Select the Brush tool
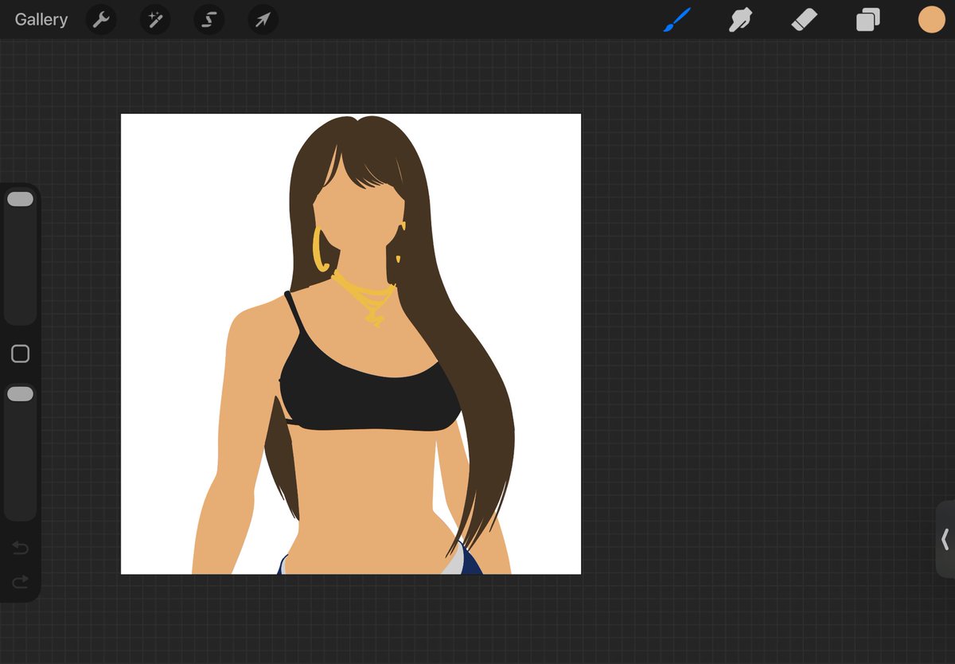 click(677, 20)
